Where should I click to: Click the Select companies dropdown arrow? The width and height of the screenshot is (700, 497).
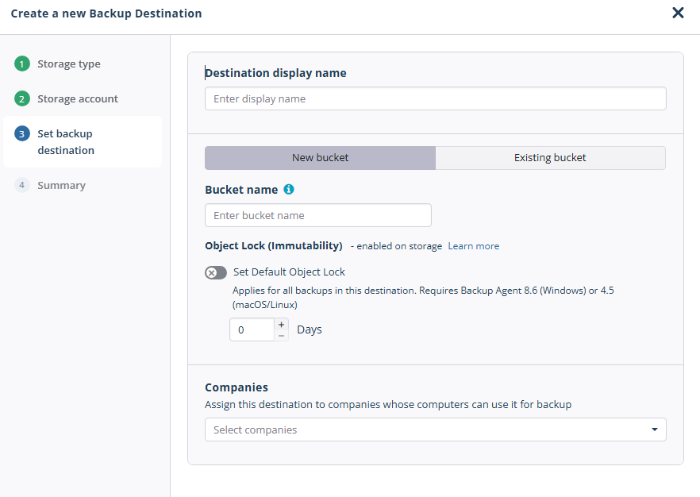(655, 430)
